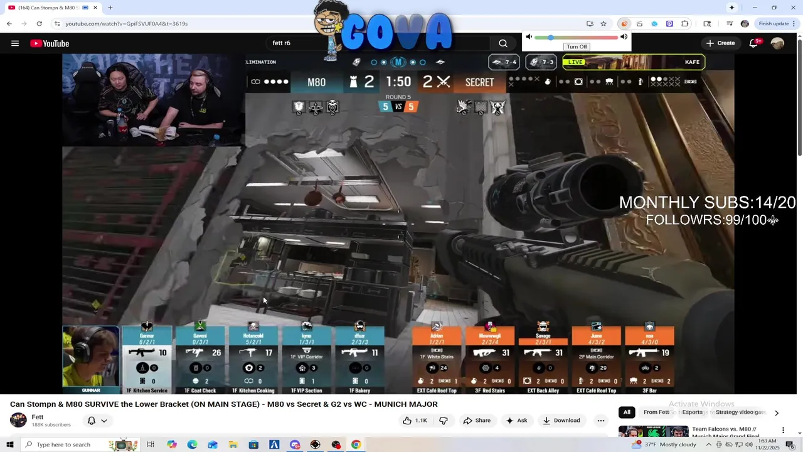Click the address bar URL
Screen dimensions: 803x452
127,24
